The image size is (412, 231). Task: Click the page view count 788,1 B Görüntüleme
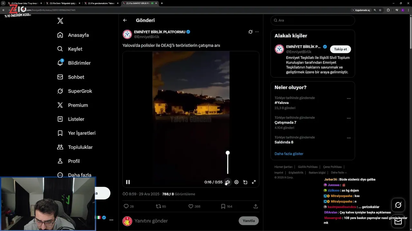click(179, 194)
